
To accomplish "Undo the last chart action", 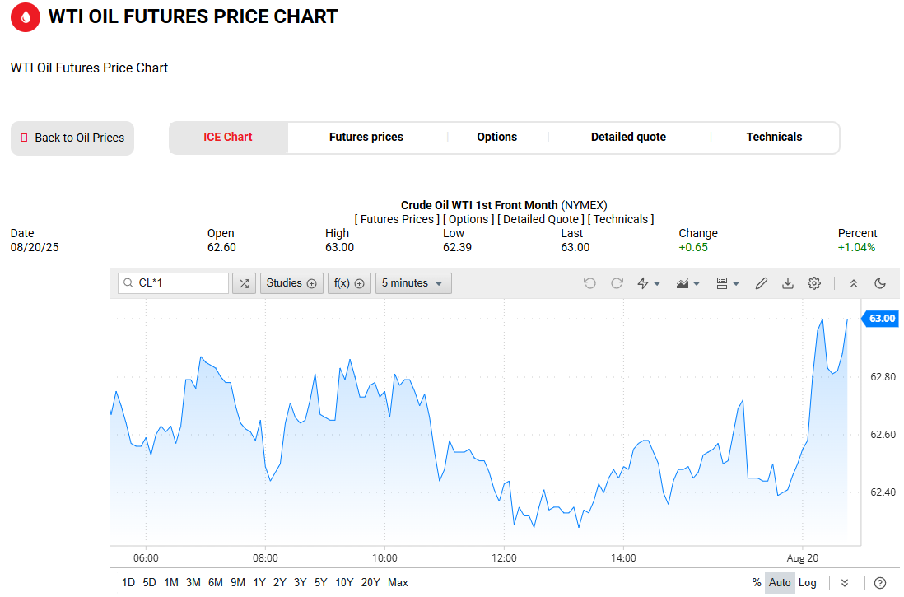I will point(589,283).
